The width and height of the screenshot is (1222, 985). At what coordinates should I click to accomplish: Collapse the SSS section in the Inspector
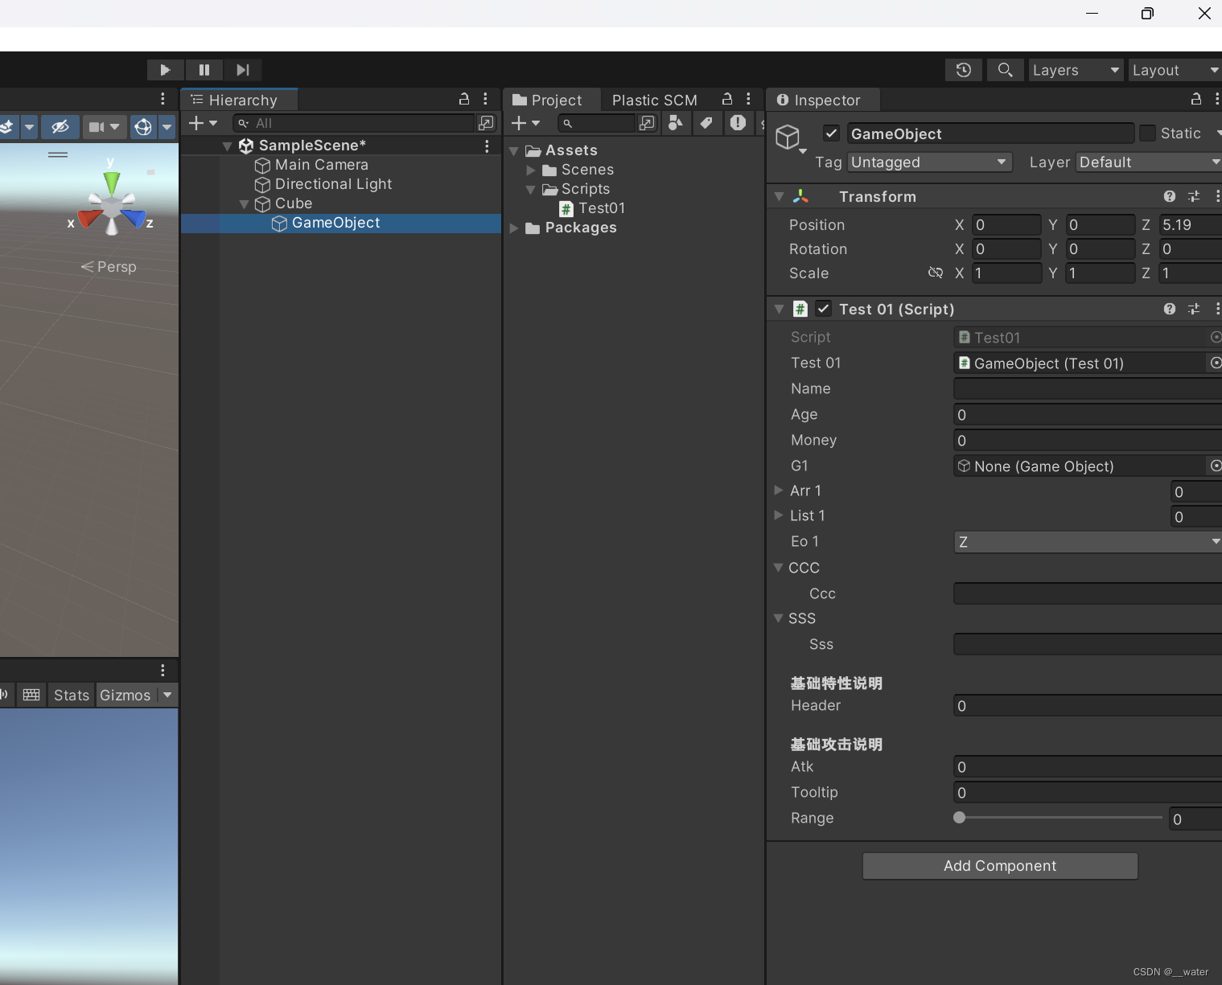coord(779,618)
